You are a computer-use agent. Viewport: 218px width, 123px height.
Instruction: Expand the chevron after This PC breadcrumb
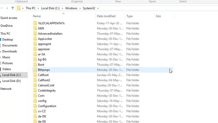pyautogui.click(x=38, y=8)
